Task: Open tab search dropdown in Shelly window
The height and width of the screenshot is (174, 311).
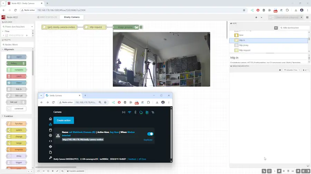Action: (41, 95)
